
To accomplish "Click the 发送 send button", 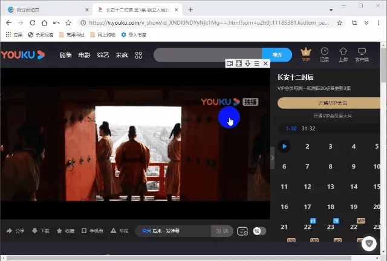I will click(x=222, y=231).
